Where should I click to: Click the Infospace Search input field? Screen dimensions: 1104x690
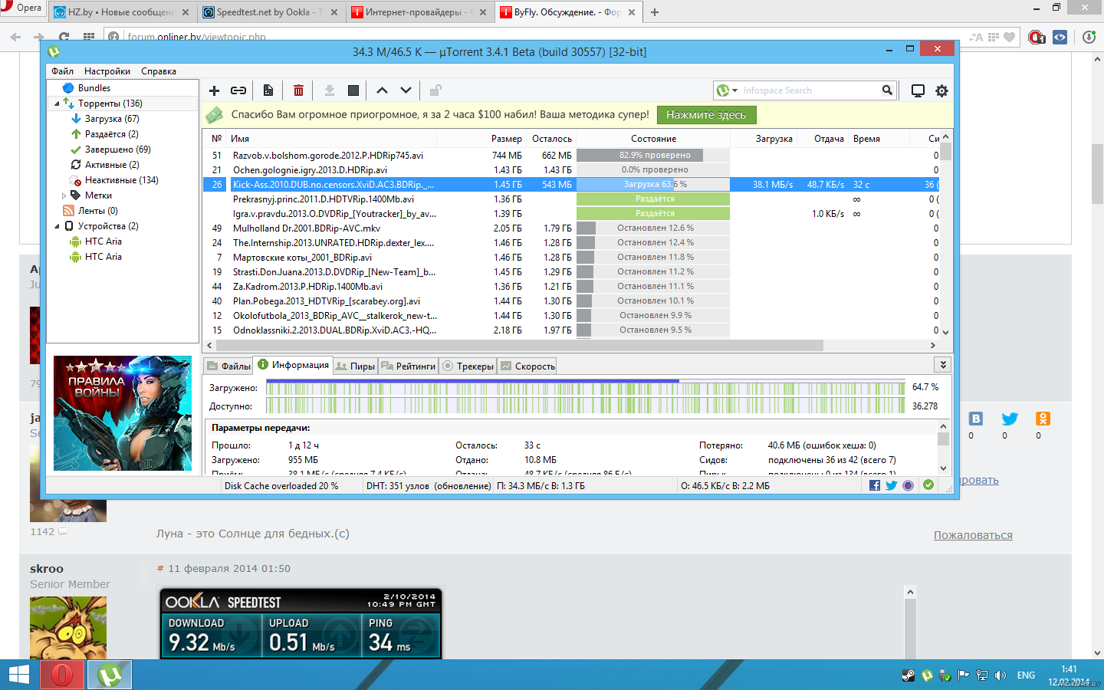[810, 90]
